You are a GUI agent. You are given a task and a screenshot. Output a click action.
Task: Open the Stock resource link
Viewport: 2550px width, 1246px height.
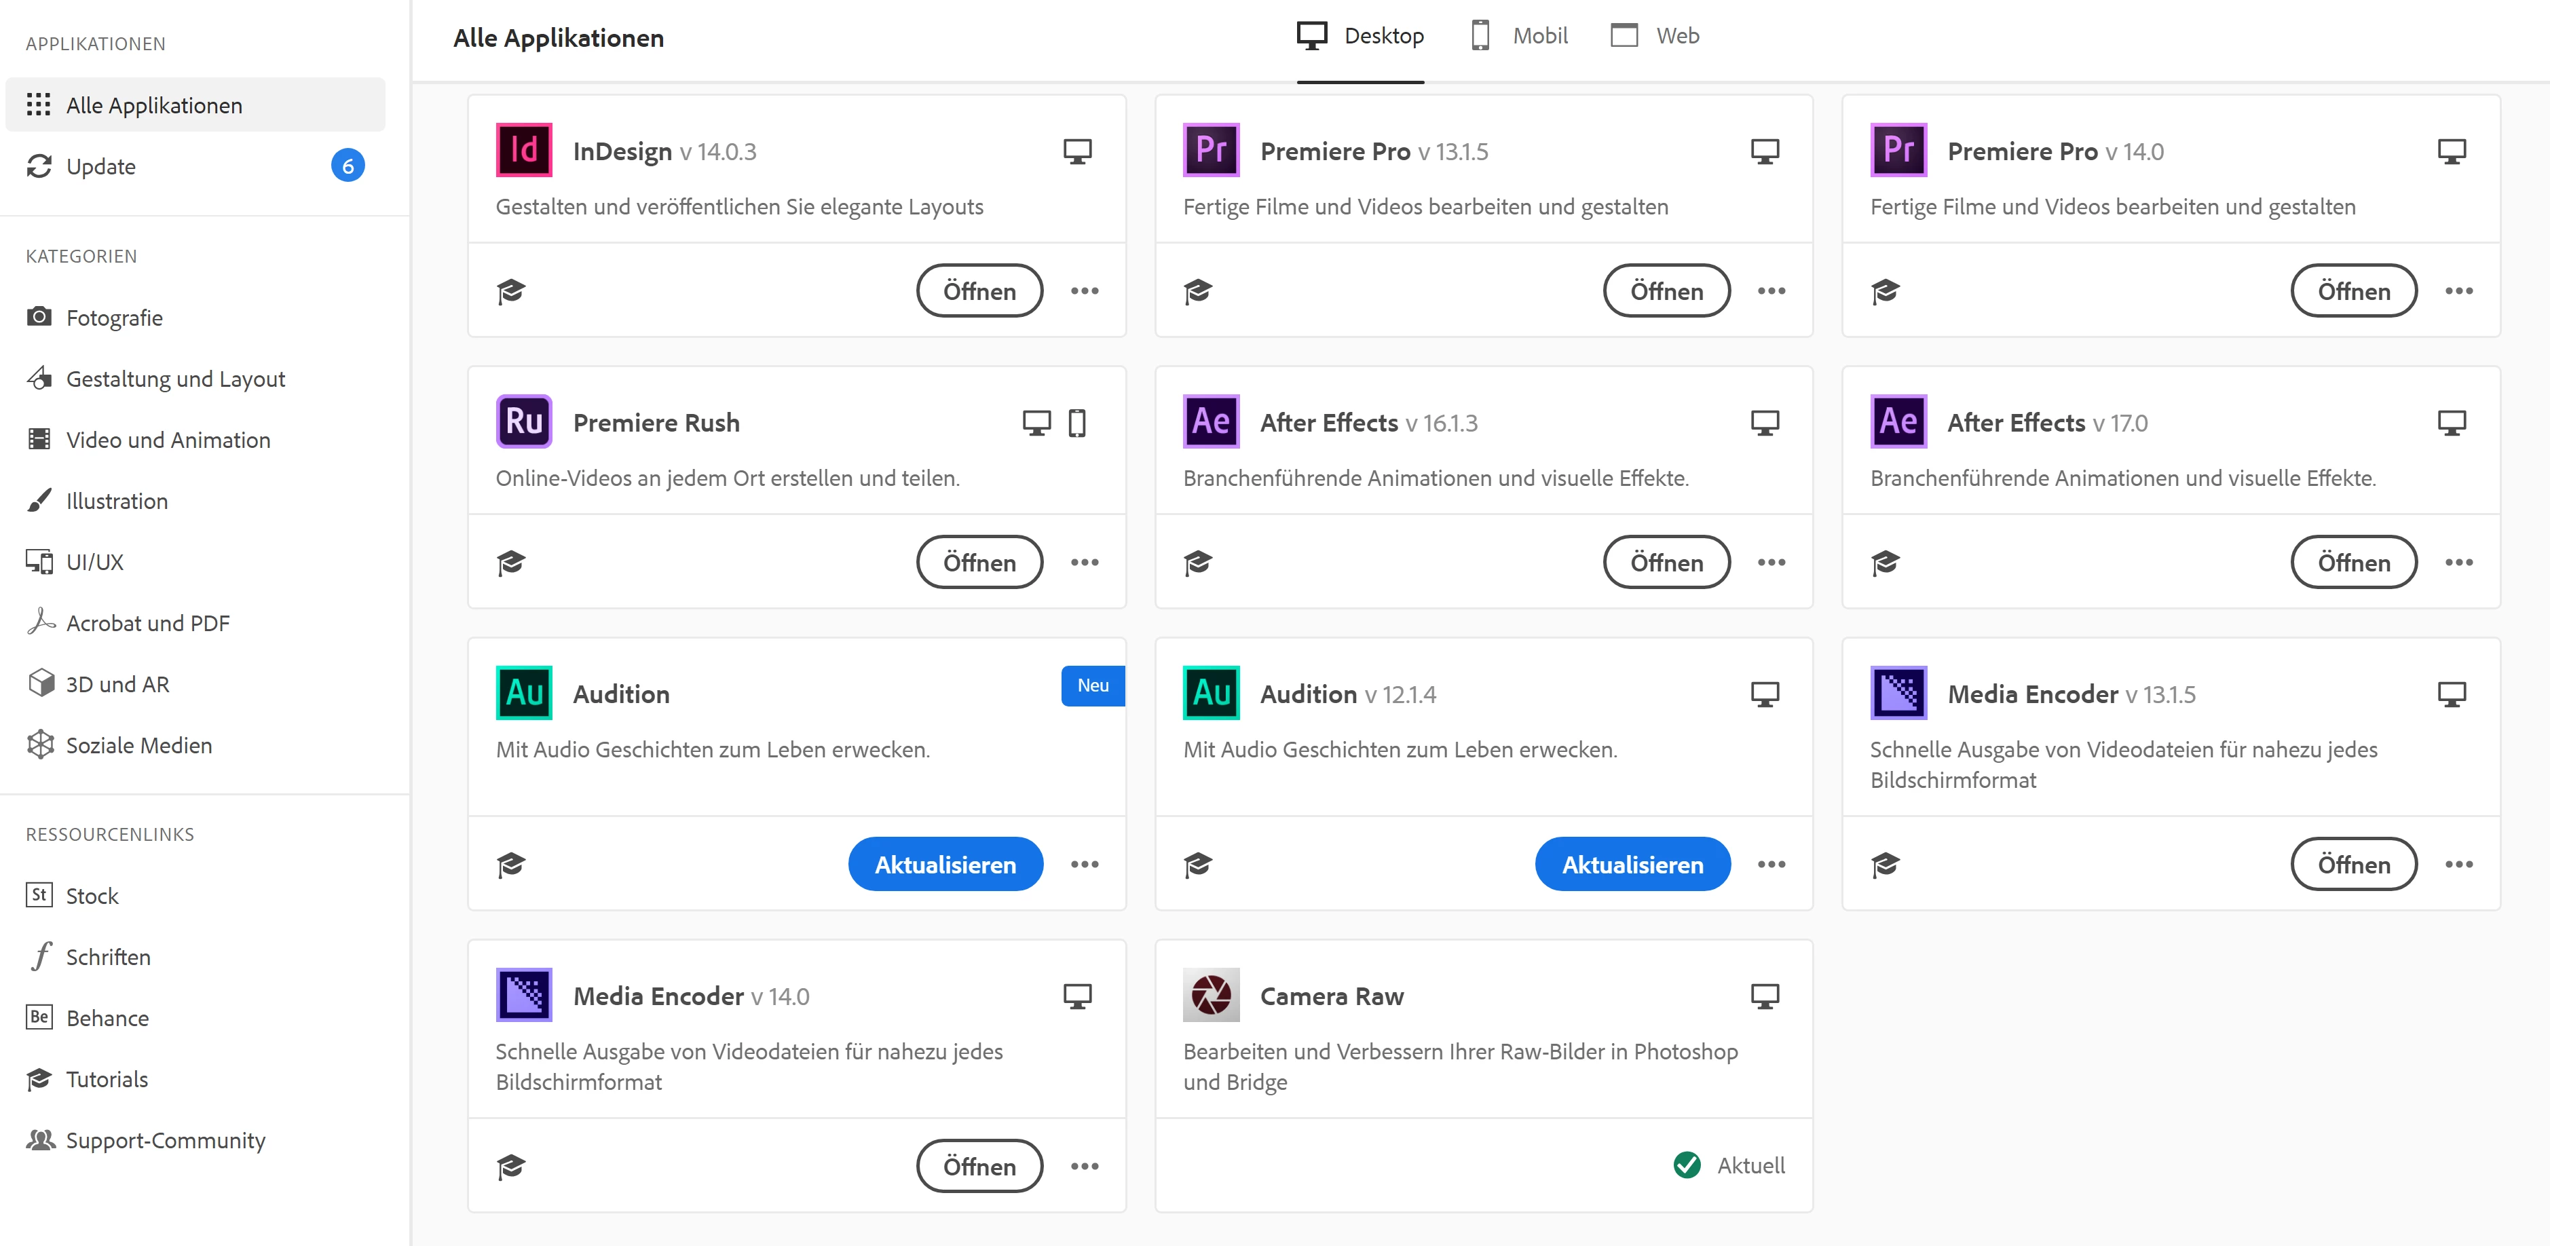[x=92, y=896]
